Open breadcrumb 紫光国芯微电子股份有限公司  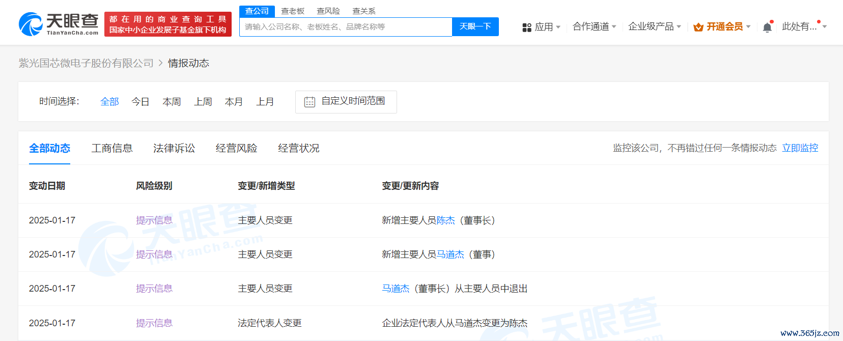86,63
